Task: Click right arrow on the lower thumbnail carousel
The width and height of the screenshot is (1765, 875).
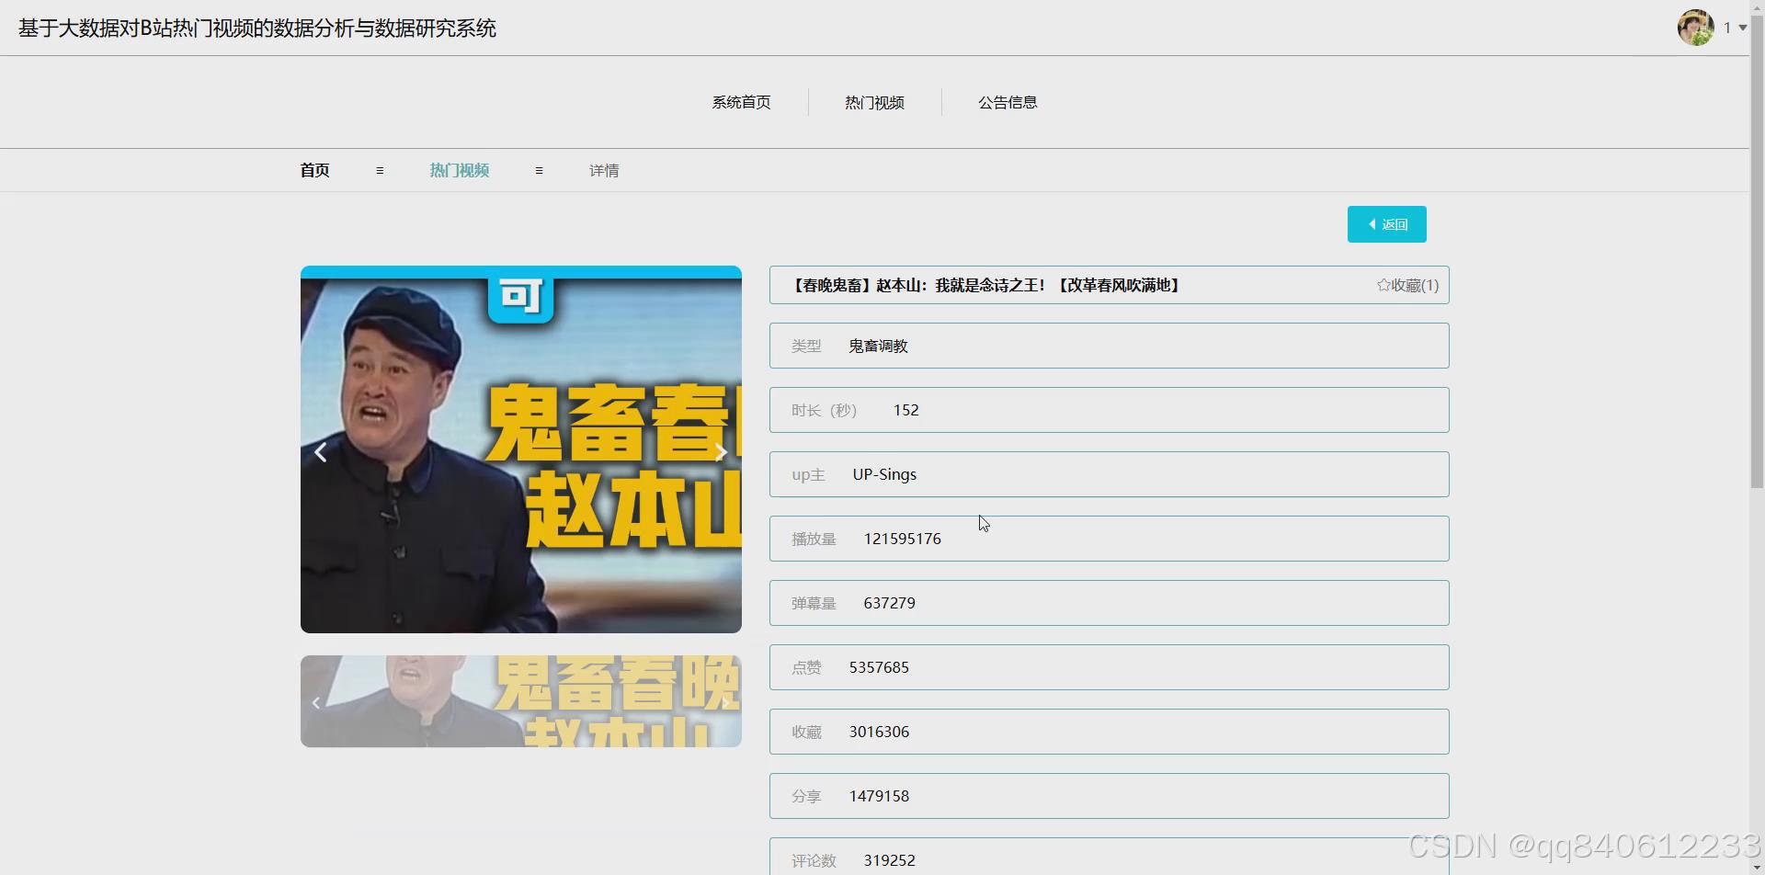Action: [726, 701]
